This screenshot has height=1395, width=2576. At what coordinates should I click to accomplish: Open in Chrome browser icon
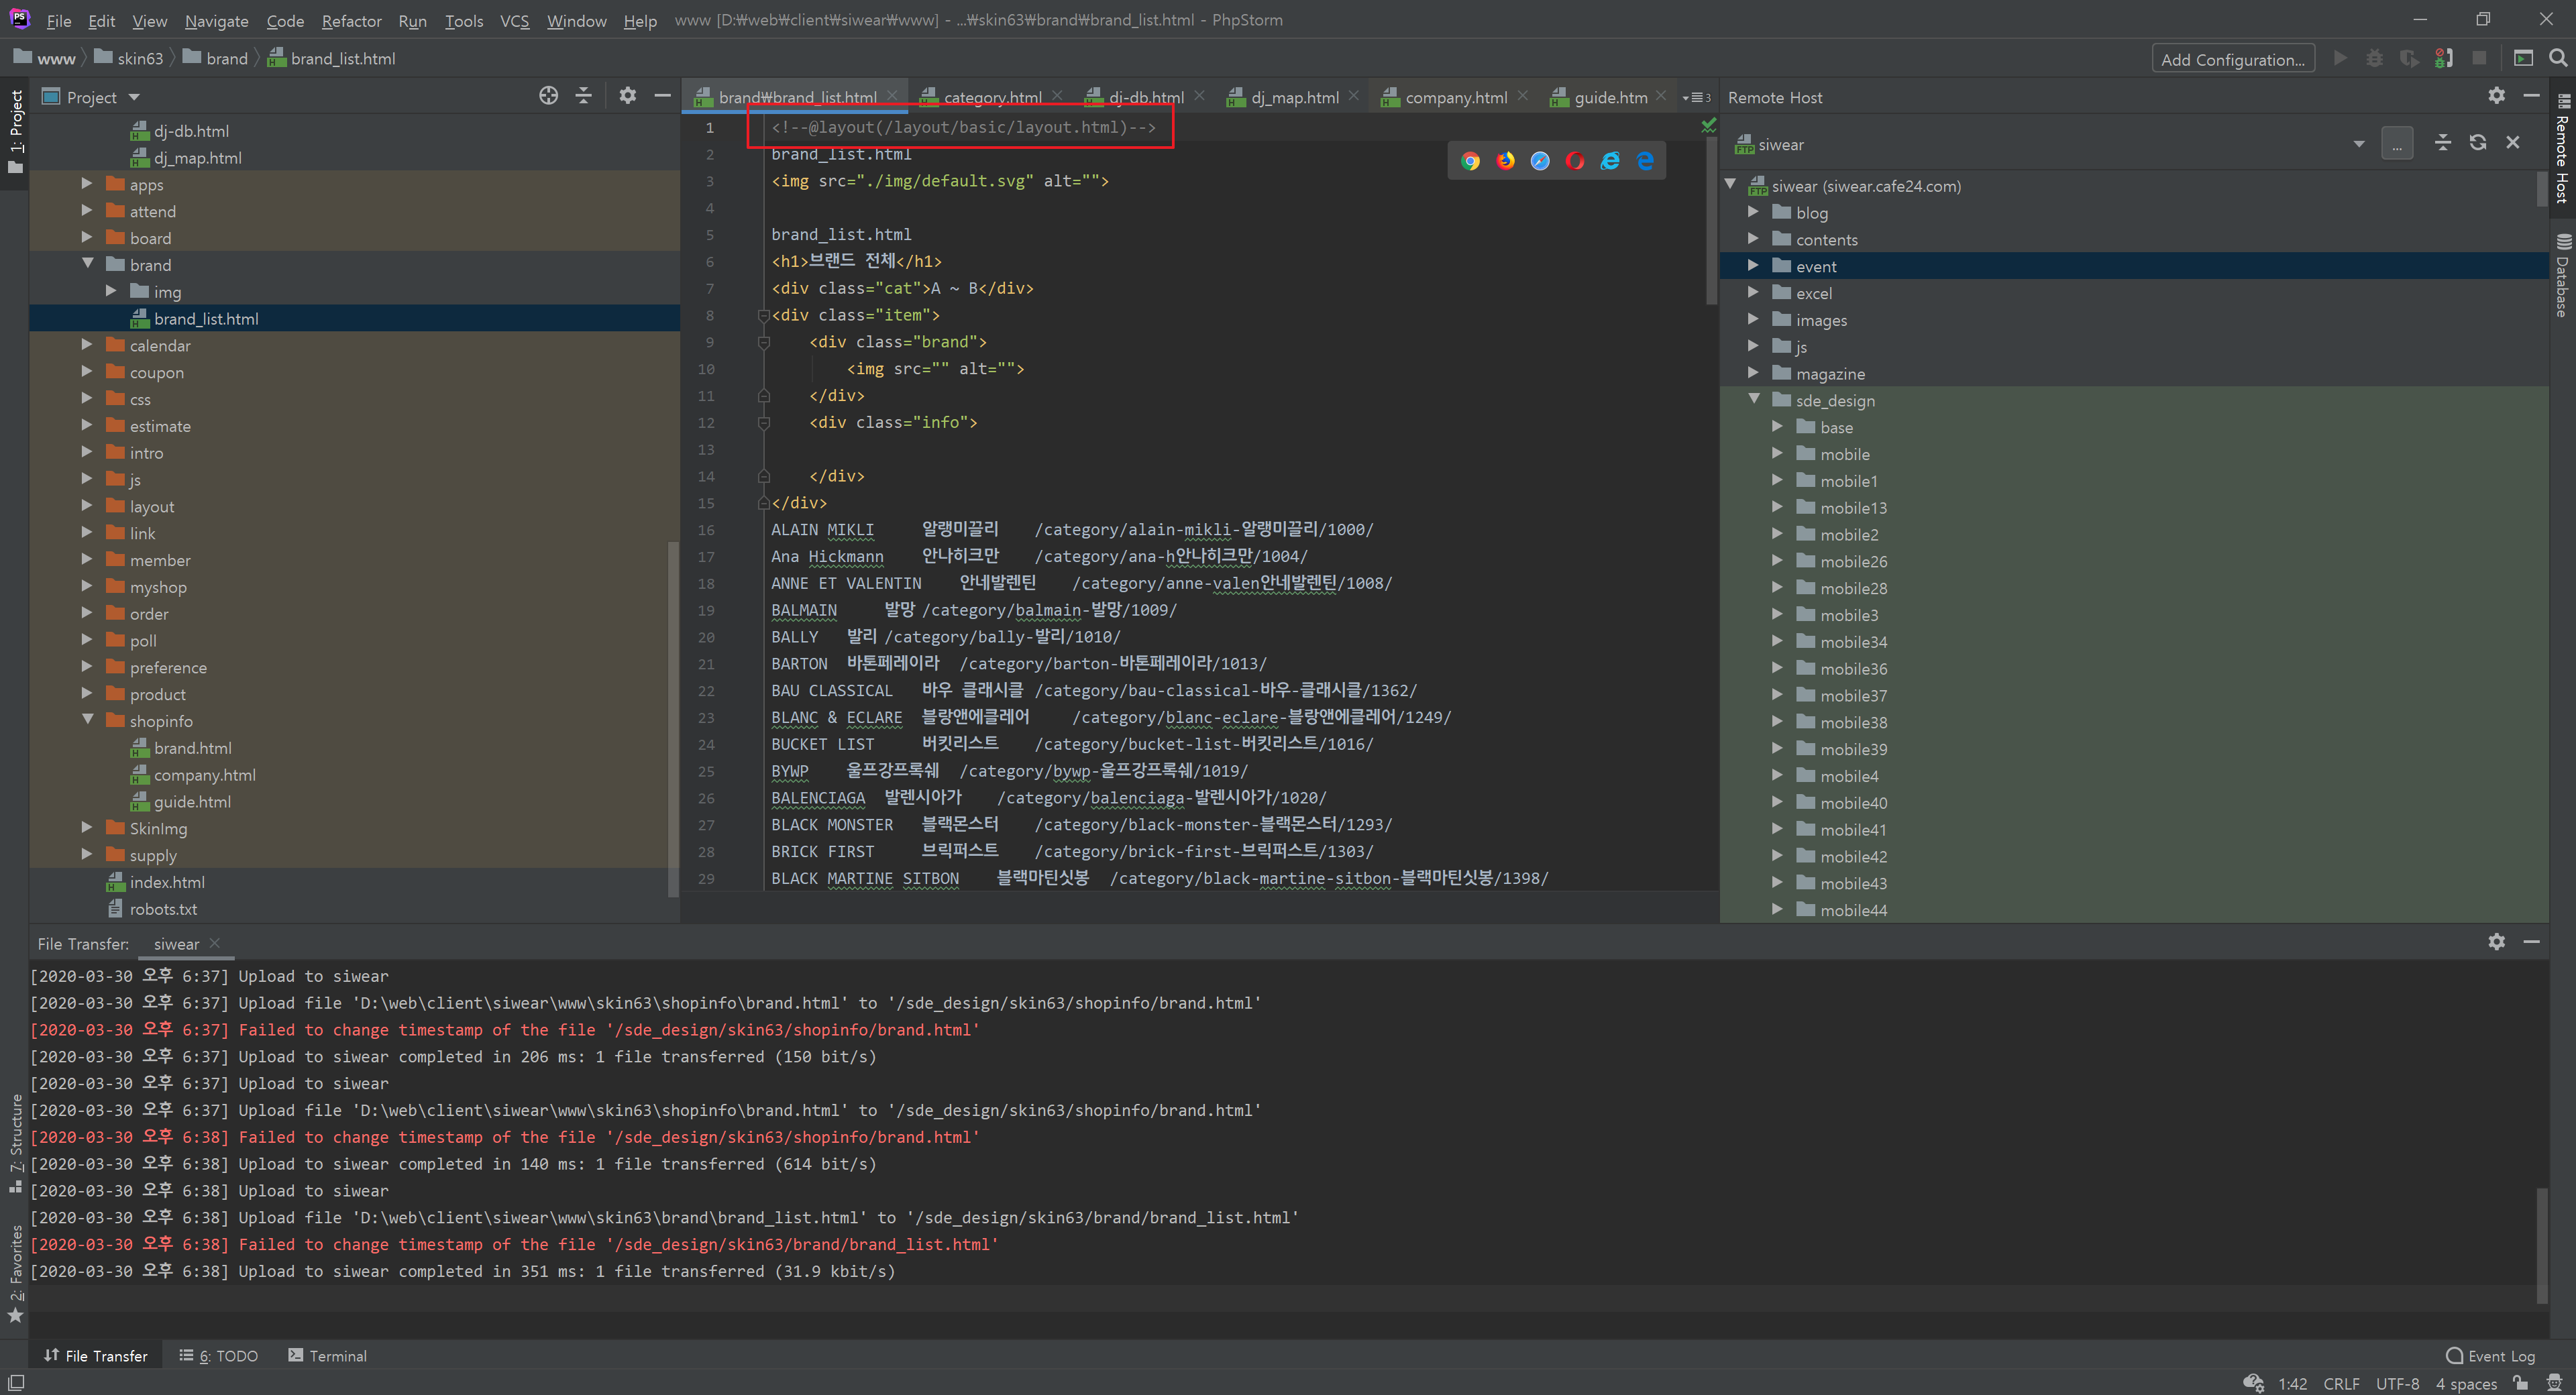(1470, 161)
